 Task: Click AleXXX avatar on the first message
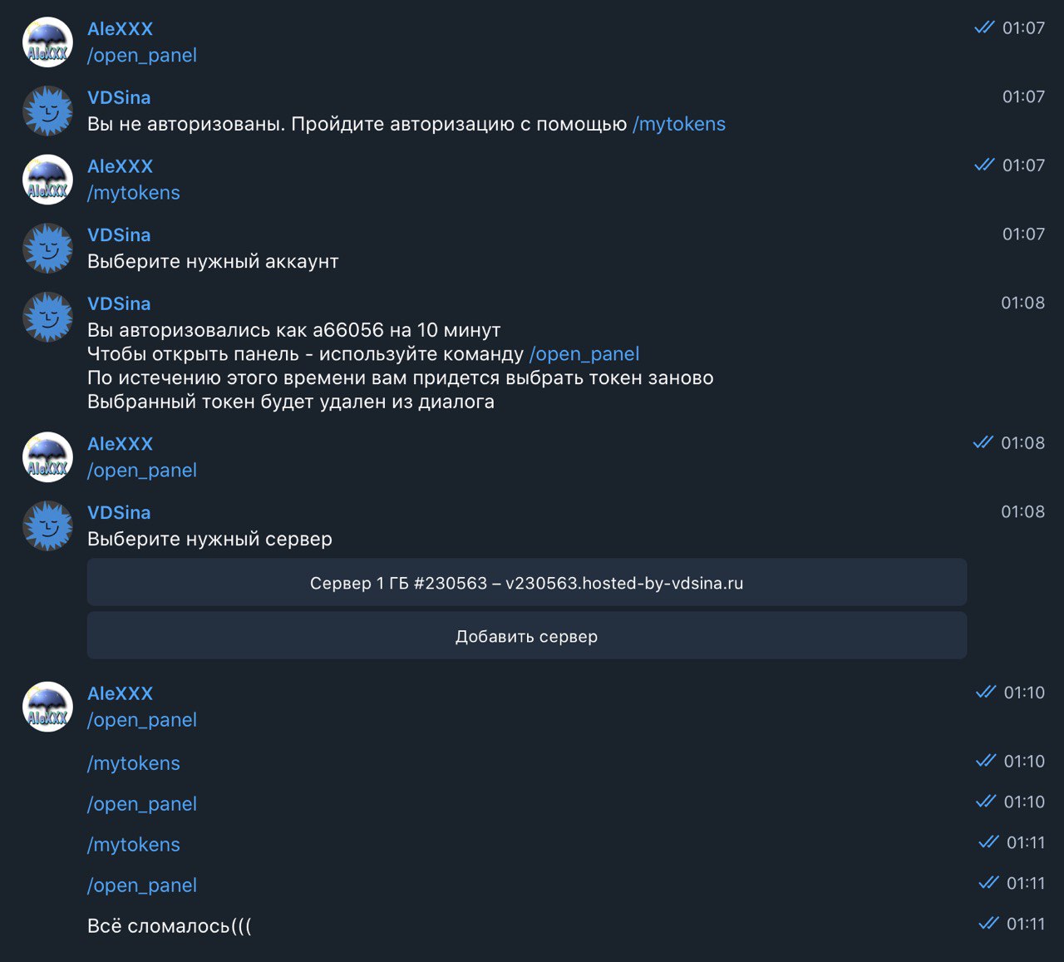coord(47,42)
